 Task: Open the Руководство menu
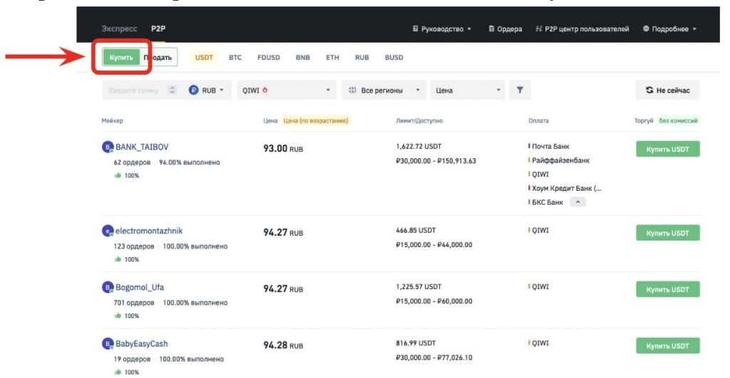point(442,29)
